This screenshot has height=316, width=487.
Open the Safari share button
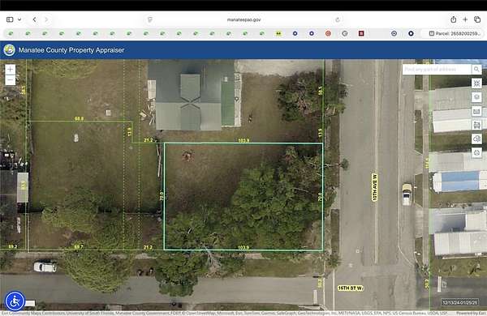coord(454,19)
